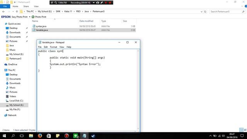Open Videos under This PC
This screenshot has height=139, width=247.
tap(13, 96)
